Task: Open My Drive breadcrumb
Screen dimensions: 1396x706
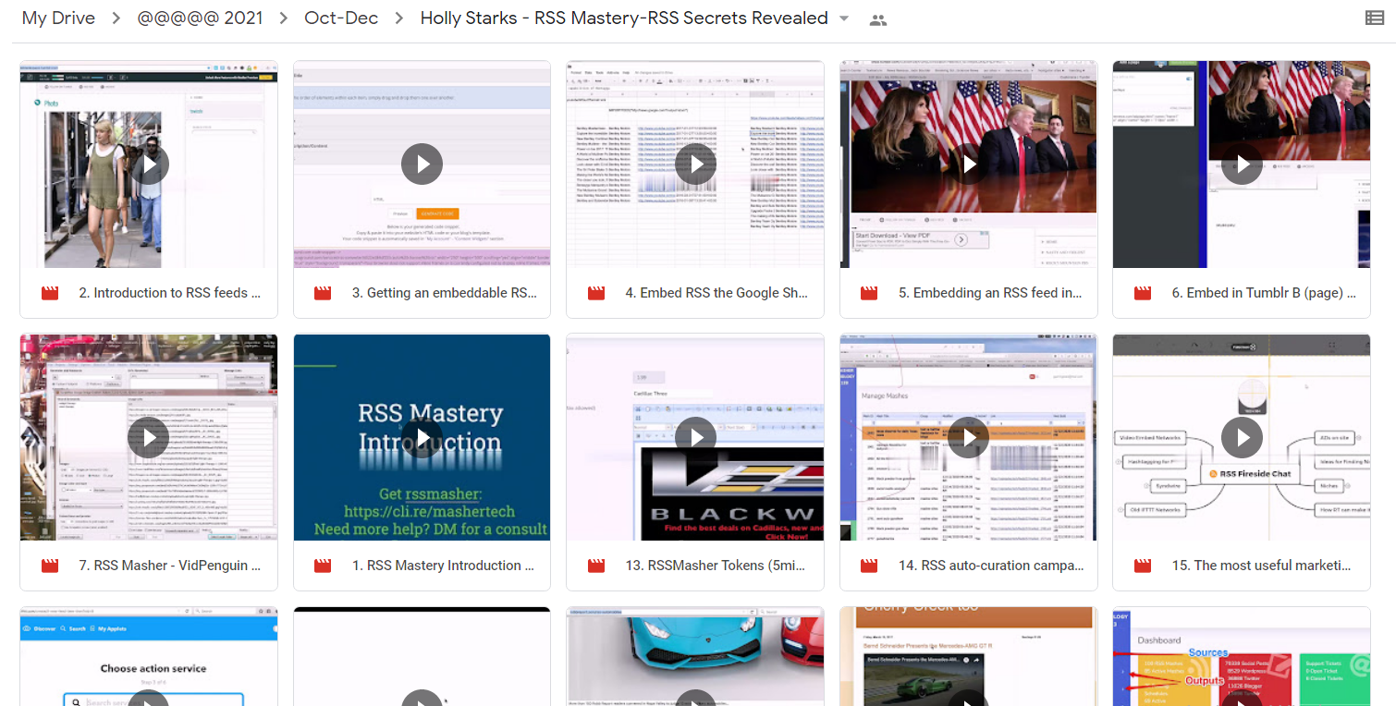Action: pyautogui.click(x=60, y=18)
